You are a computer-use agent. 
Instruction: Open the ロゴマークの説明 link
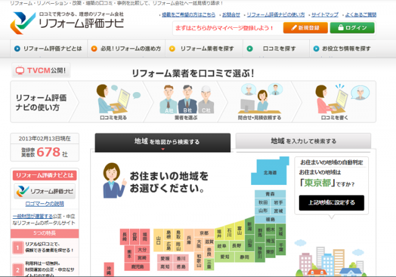click(x=43, y=203)
